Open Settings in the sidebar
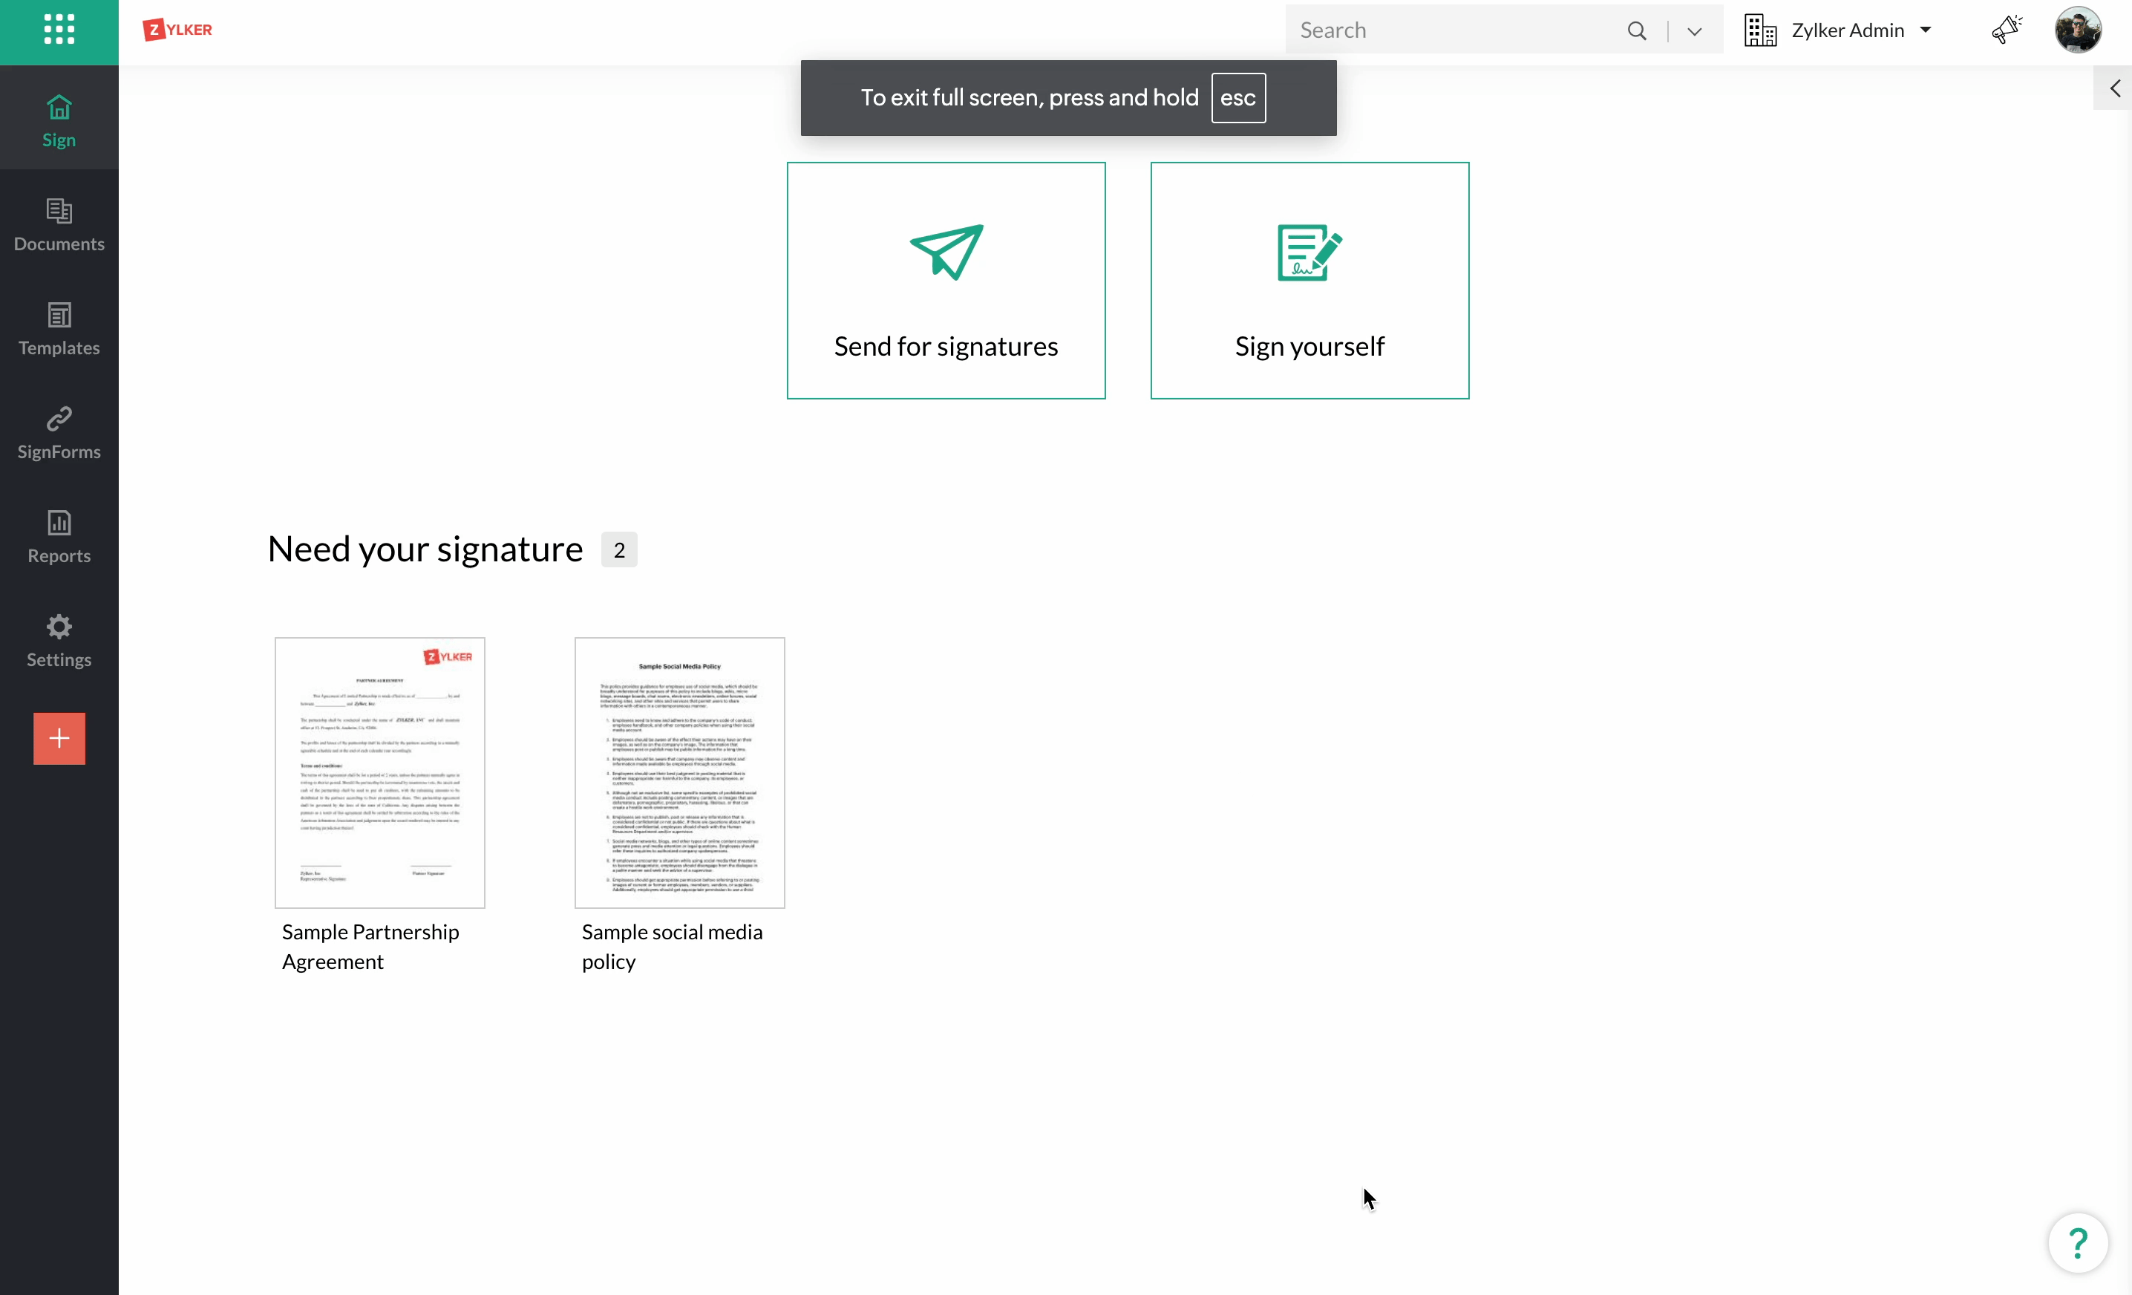The height and width of the screenshot is (1295, 2132). pyautogui.click(x=59, y=640)
